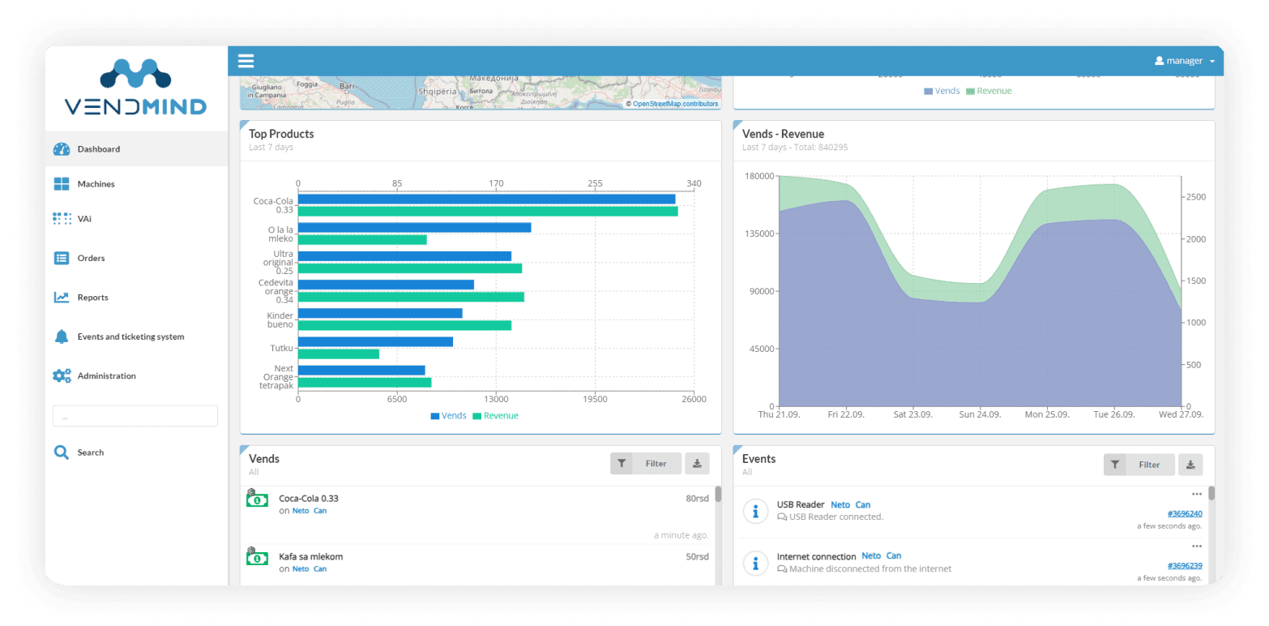Click the Search magnifier icon

pyautogui.click(x=62, y=452)
